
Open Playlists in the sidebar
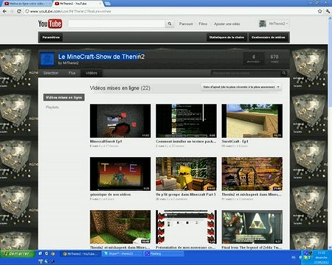coord(52,107)
